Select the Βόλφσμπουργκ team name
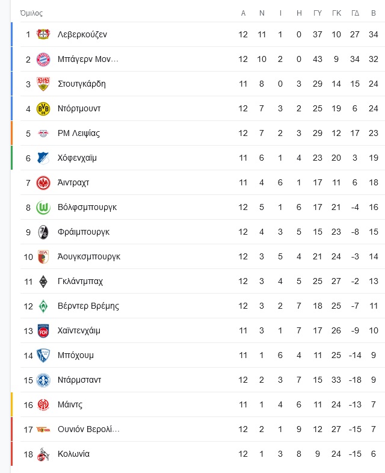 (87, 208)
